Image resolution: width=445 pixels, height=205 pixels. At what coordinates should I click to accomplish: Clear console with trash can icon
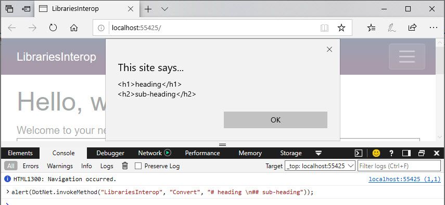125,166
